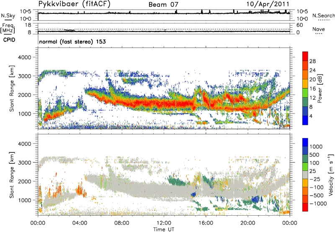This screenshot has width=335, height=232.
Task: Click the 'Power [dB]' color bar label
Action: (x=320, y=88)
